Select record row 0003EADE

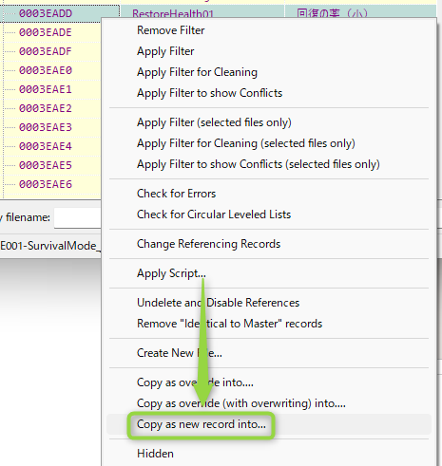coord(46,32)
